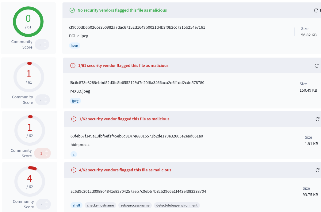Click the community score control showing -1
This screenshot has width=321, height=212.
pos(42,153)
